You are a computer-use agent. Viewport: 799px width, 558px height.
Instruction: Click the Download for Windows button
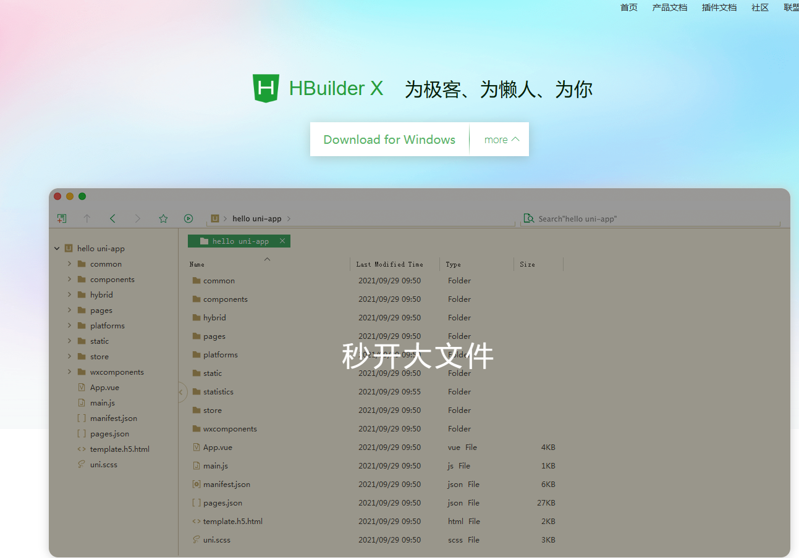(x=389, y=139)
